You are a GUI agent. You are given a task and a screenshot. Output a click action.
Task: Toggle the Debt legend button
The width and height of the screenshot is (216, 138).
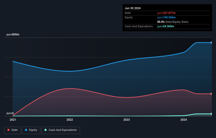13,130
